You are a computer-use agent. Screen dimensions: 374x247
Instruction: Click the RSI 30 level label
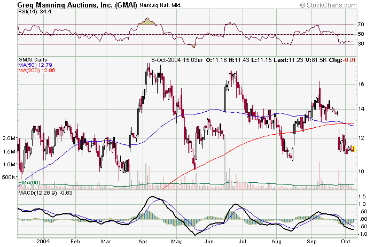tap(361, 43)
